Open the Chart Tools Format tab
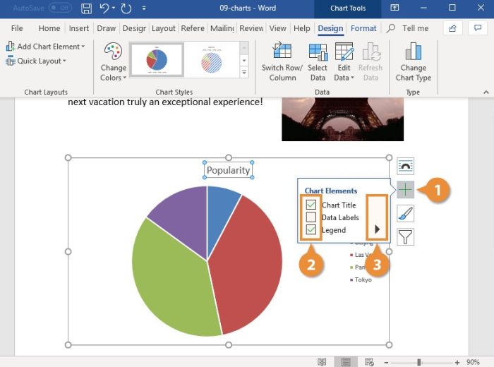The width and height of the screenshot is (494, 367). coord(363,28)
